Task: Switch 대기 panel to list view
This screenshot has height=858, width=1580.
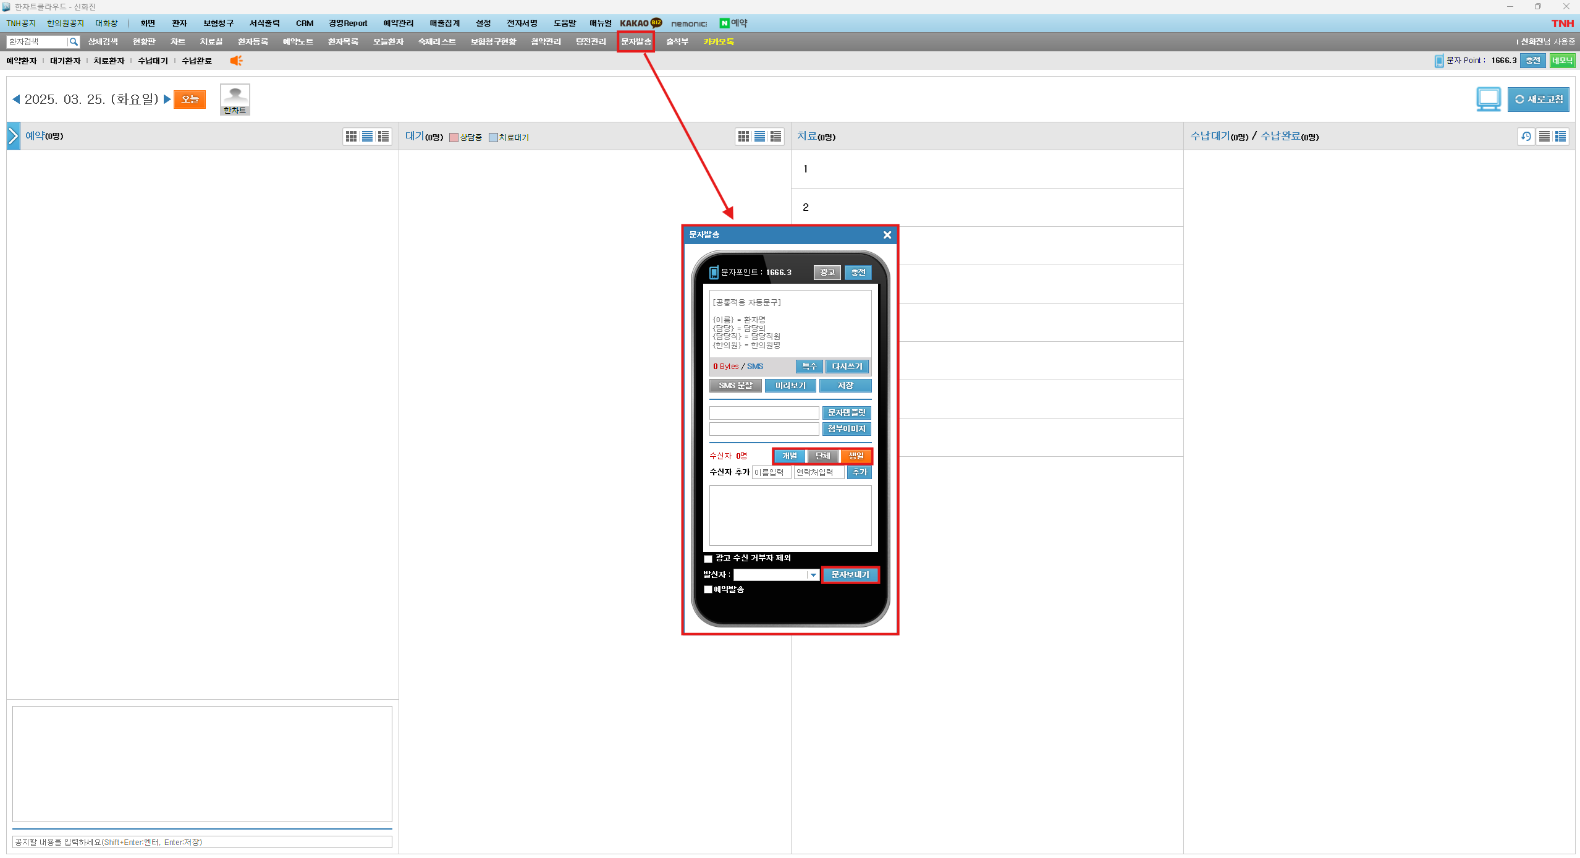Action: pyautogui.click(x=760, y=137)
